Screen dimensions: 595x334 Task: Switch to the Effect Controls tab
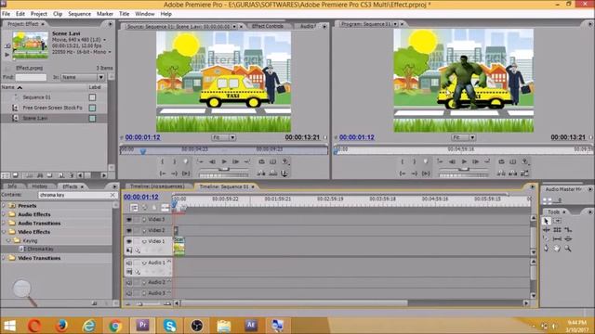(x=268, y=26)
